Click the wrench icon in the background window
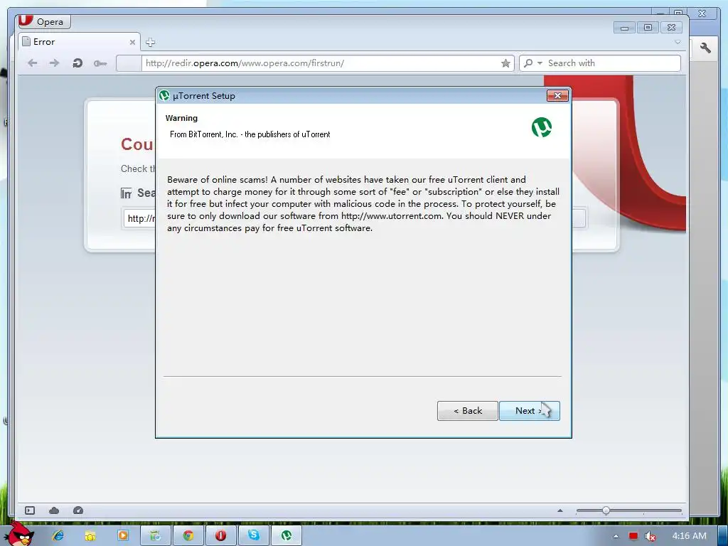 (705, 48)
